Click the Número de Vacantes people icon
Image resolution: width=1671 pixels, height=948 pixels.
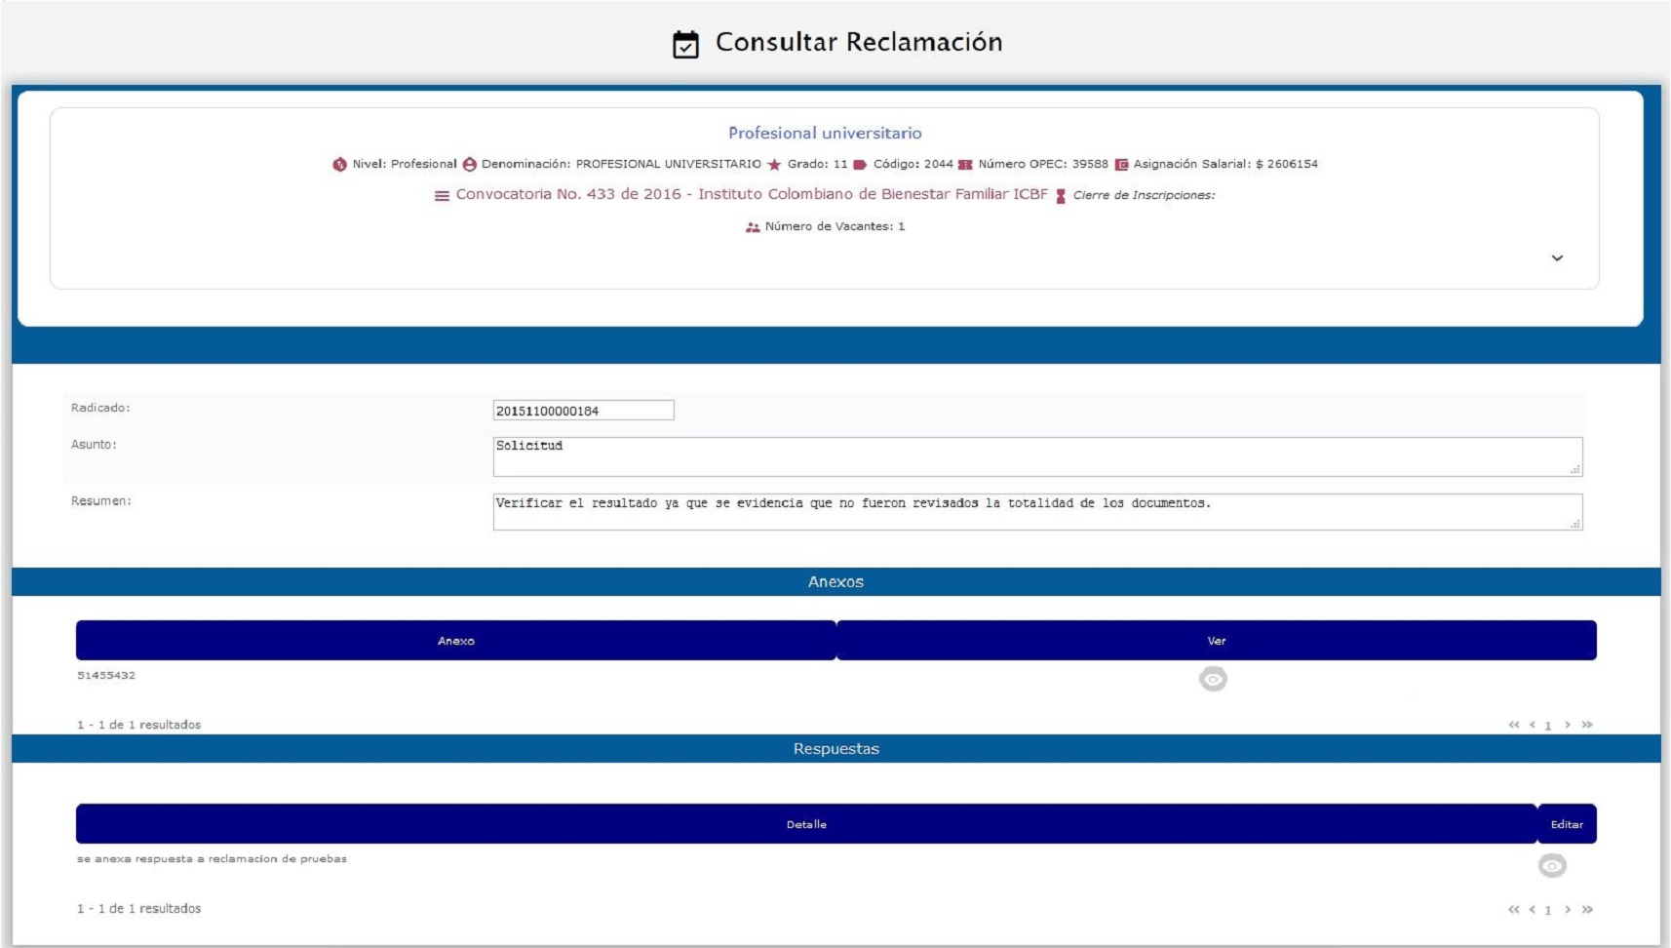click(x=753, y=227)
